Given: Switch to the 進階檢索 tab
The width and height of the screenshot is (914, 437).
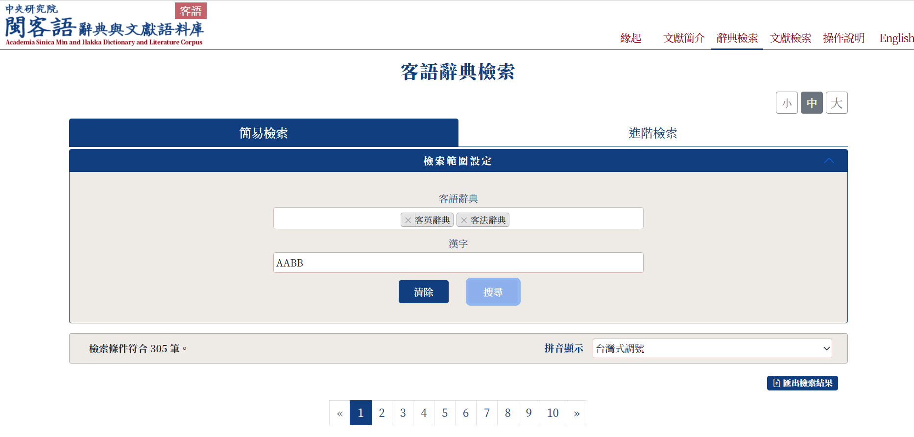Looking at the screenshot, I should click(x=653, y=133).
